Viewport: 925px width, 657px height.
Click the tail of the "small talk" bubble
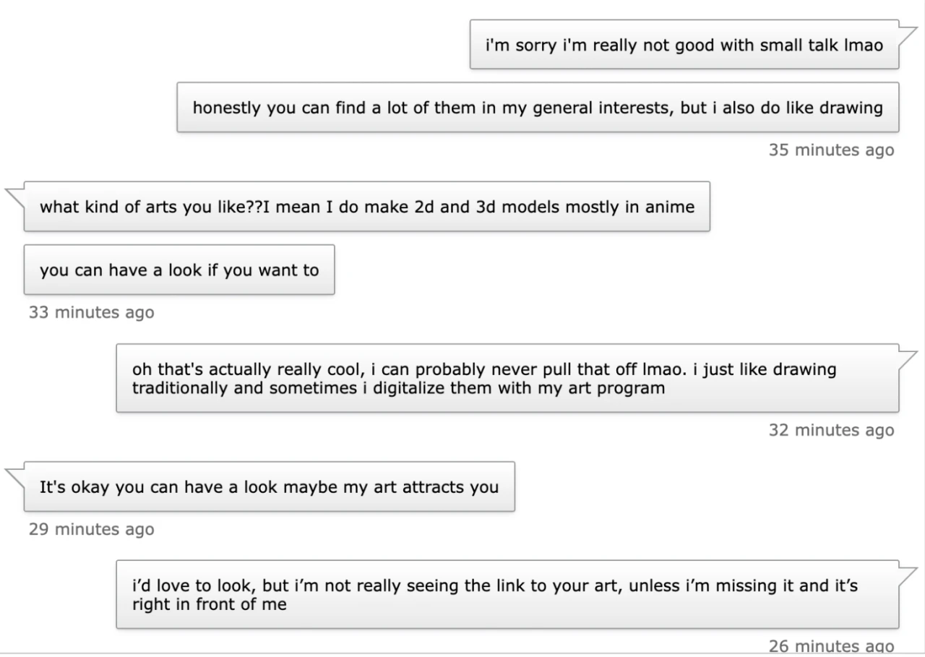pyautogui.click(x=908, y=33)
